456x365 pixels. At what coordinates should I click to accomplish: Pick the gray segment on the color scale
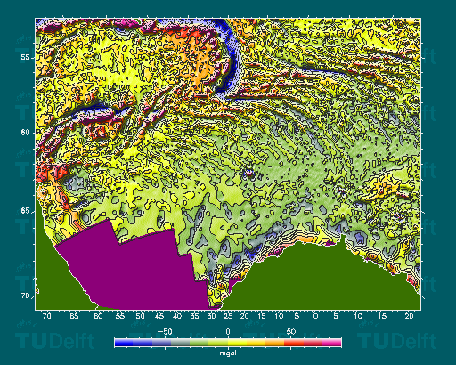(x=181, y=343)
